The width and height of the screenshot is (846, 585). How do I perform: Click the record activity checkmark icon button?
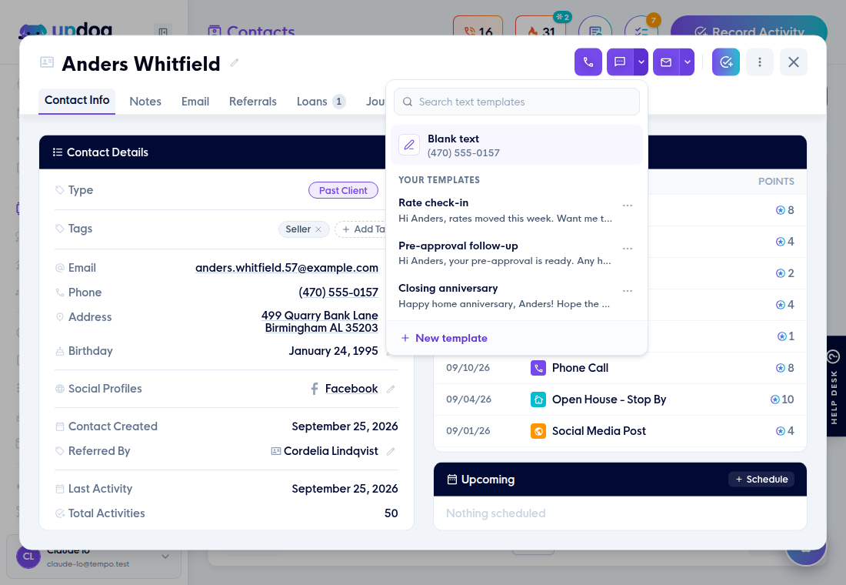[x=726, y=62]
